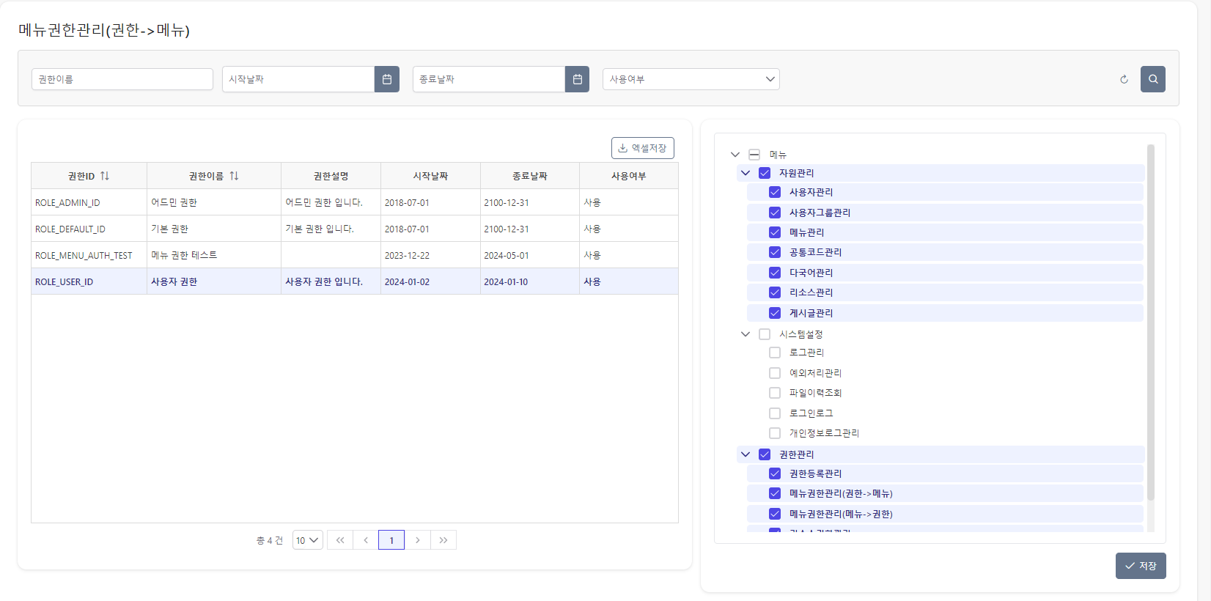Collapse the 시스템설정 tree node
The image size is (1211, 601).
[x=746, y=334]
